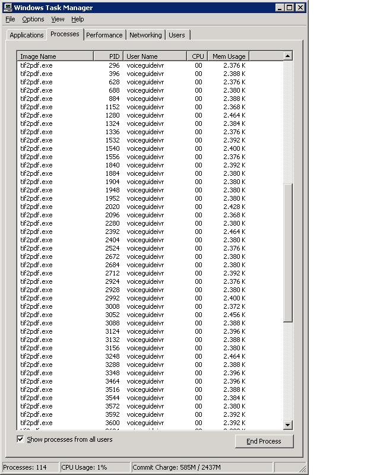Open the Help menu

click(78, 20)
